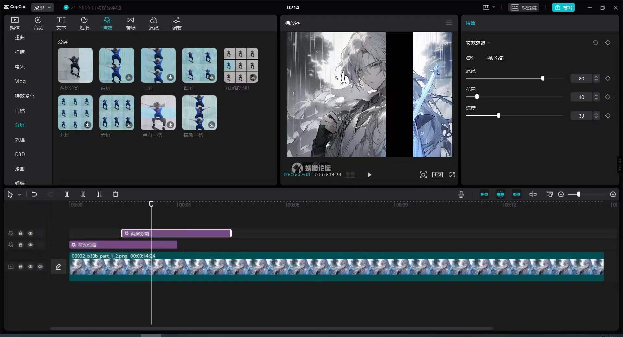Screen dimensions: 623x337
Task: Hide the 两屏分割 effect track
Action: pos(30,234)
